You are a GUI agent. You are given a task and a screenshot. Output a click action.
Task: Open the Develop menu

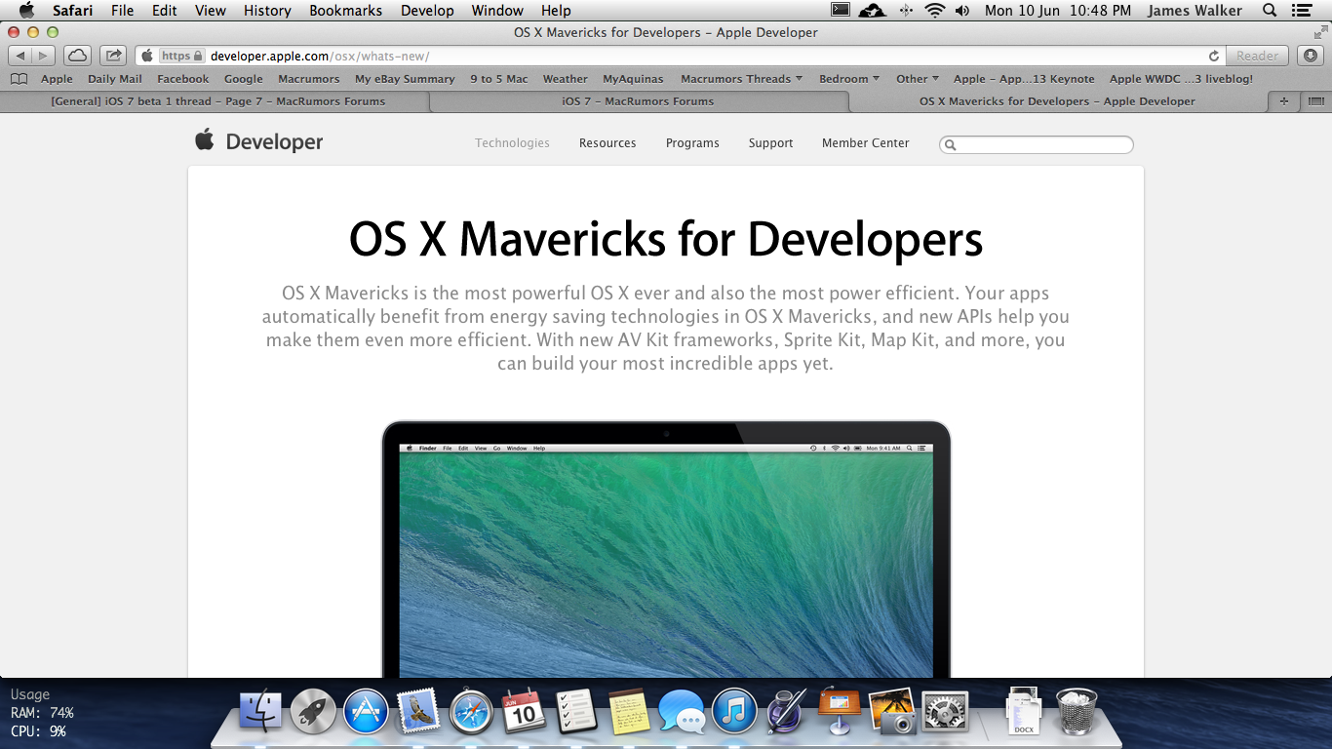(427, 11)
